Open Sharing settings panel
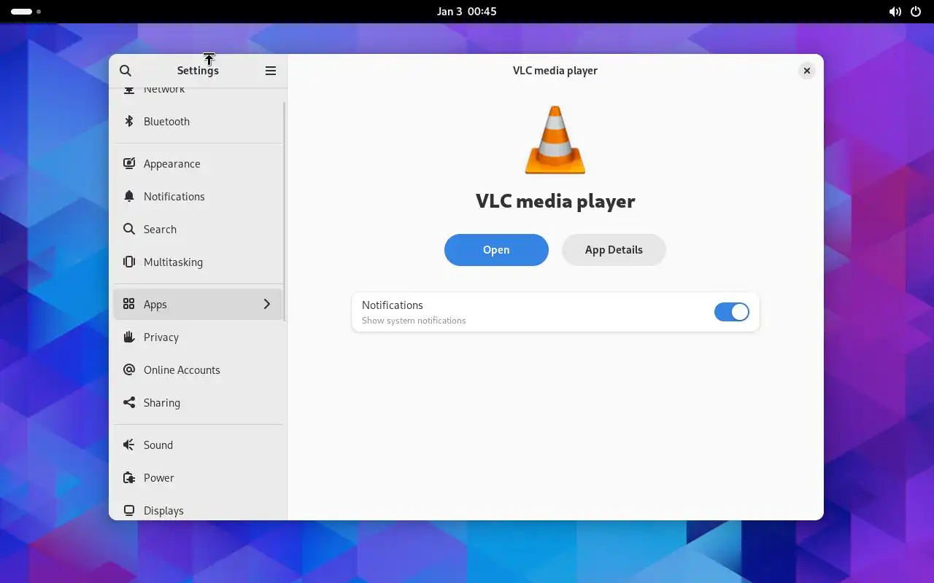This screenshot has width=934, height=583. tap(198, 403)
